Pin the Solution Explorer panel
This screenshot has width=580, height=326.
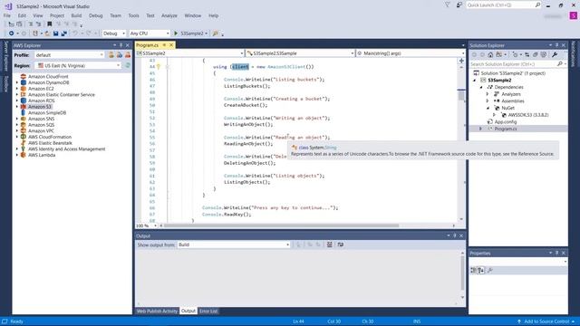[556, 45]
